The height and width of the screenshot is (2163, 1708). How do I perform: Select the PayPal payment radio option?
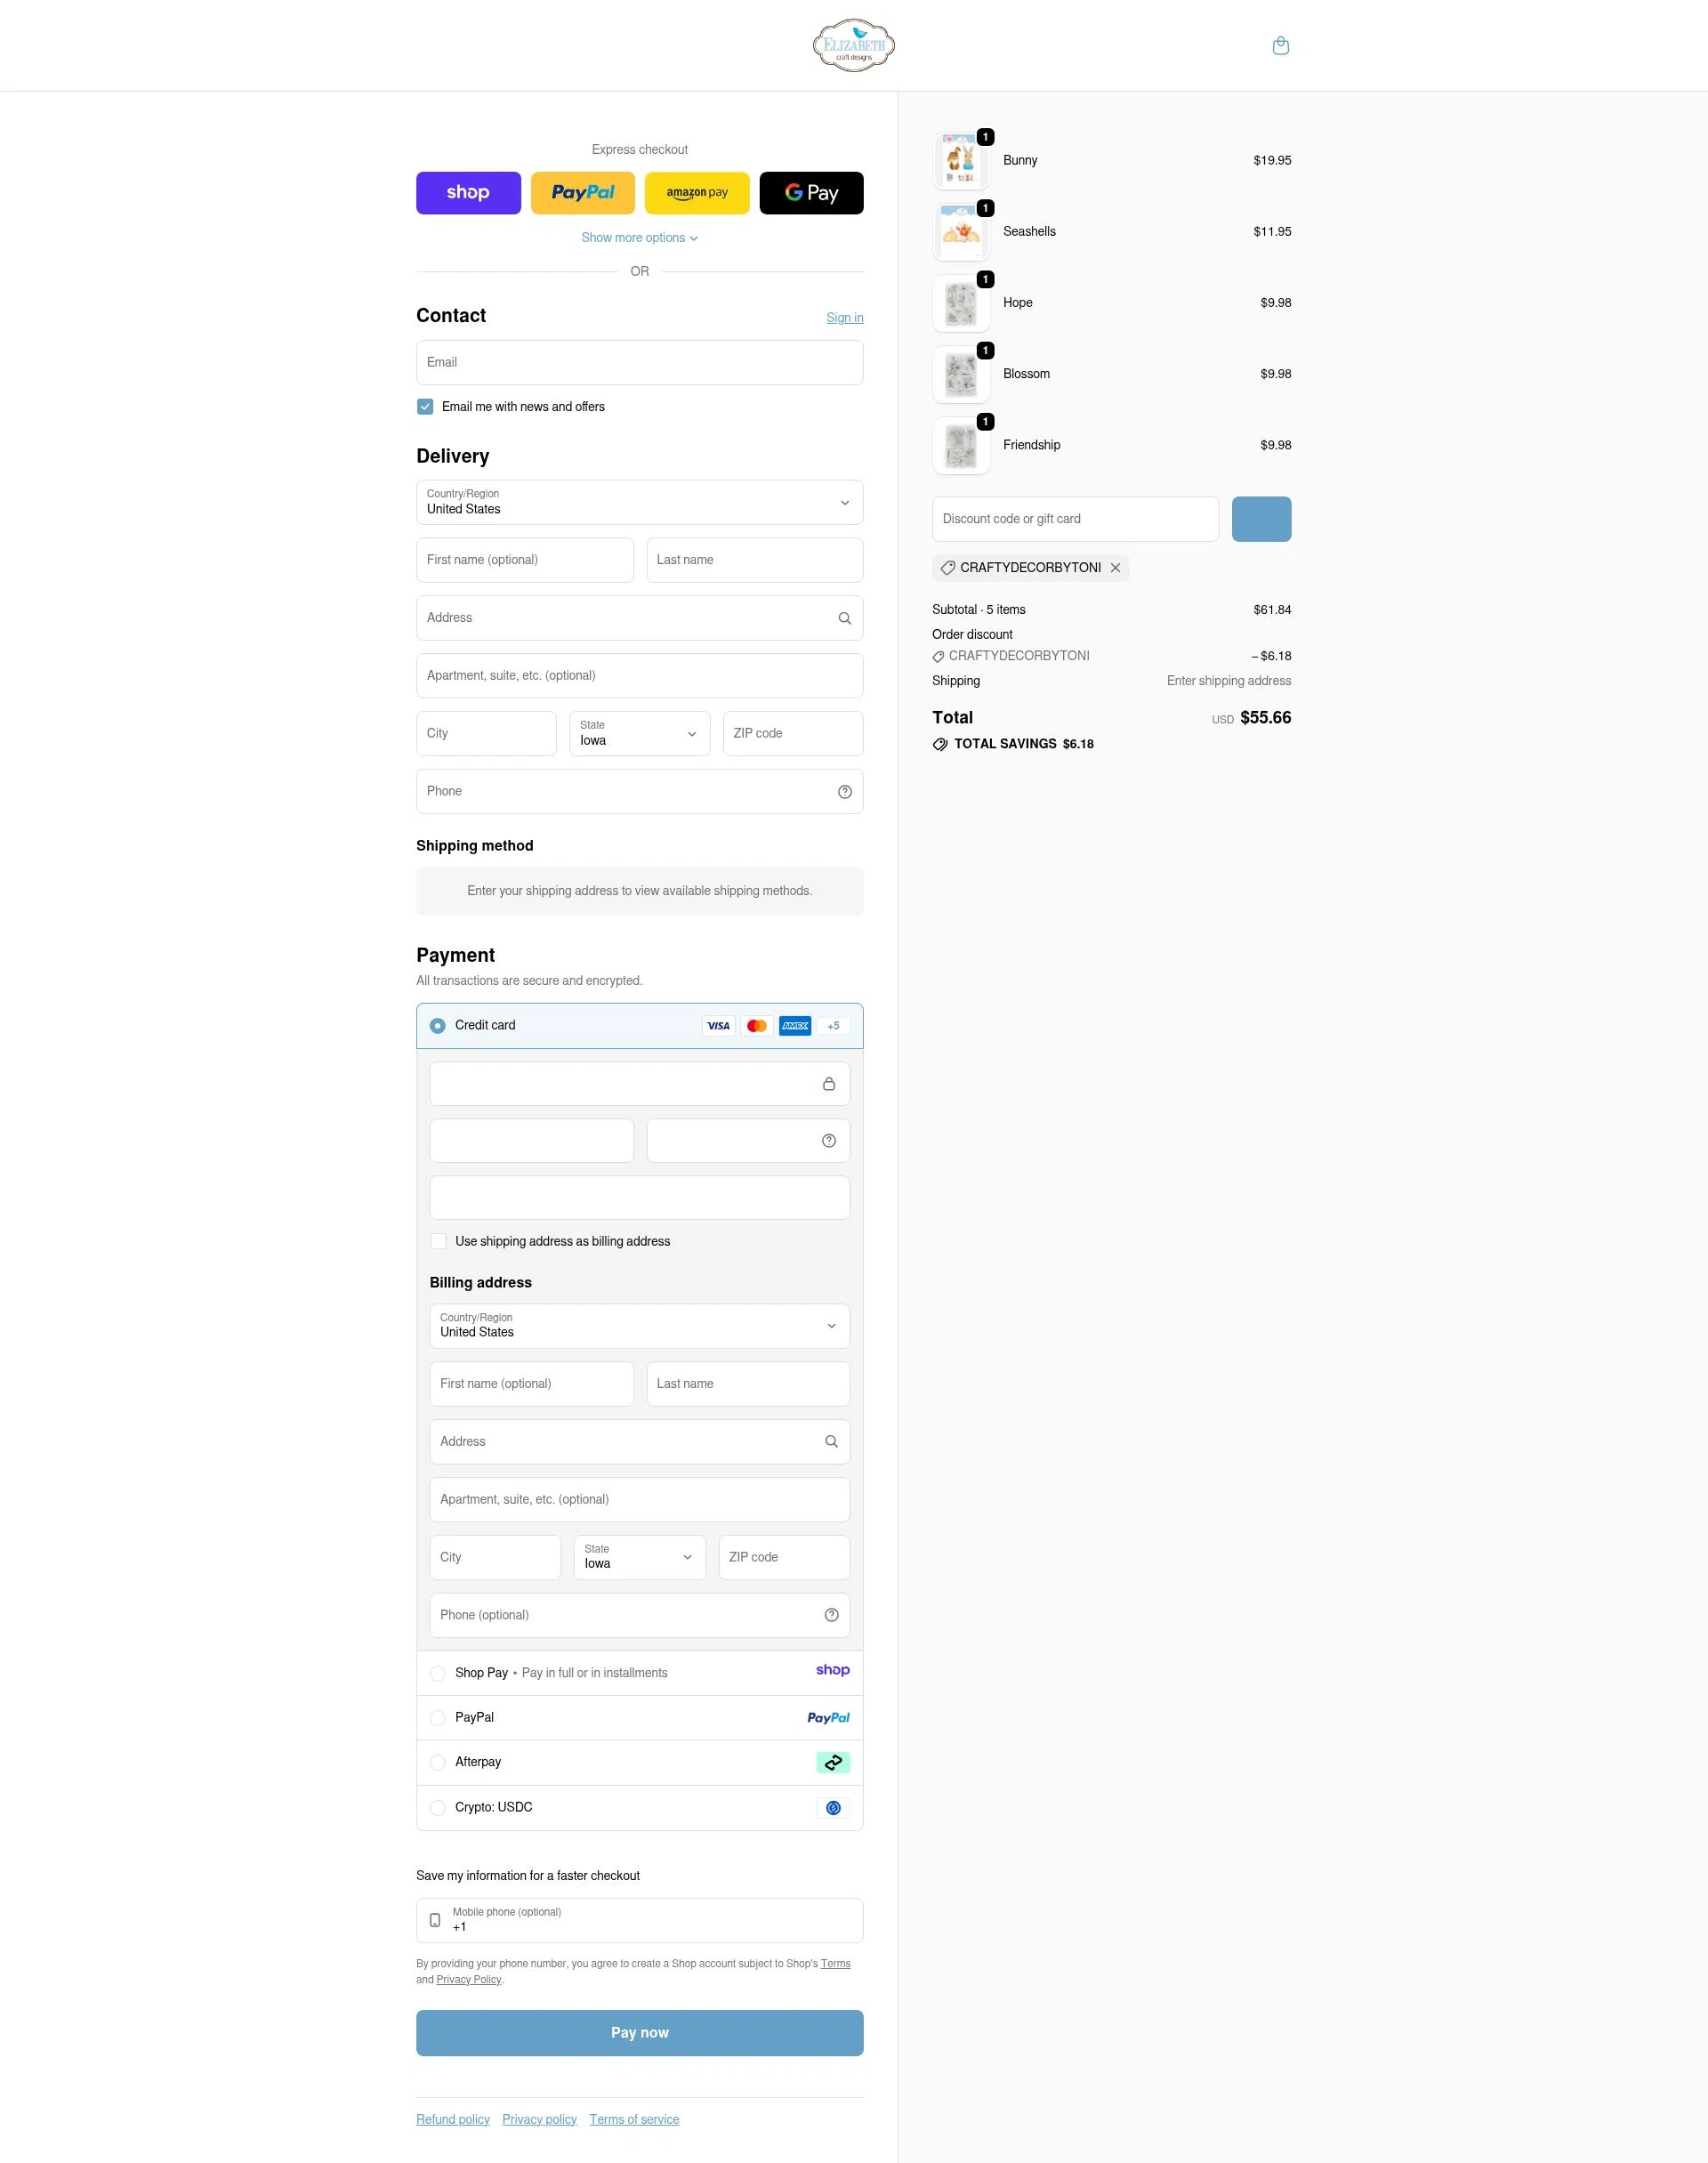pyautogui.click(x=438, y=1718)
